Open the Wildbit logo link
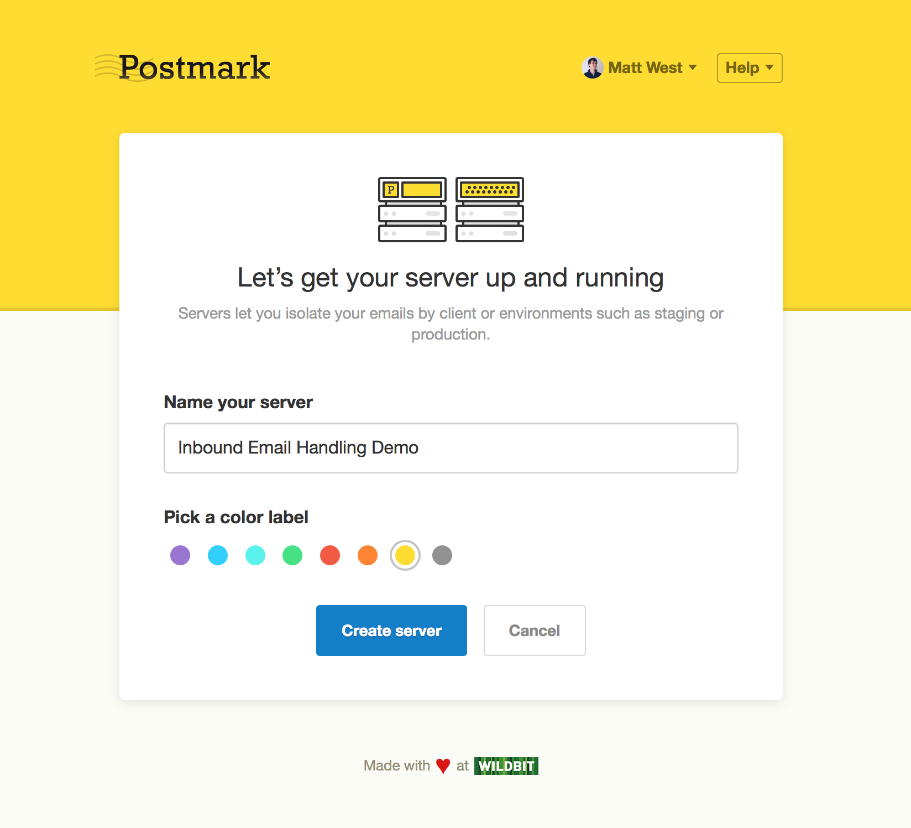911x828 pixels. point(506,766)
